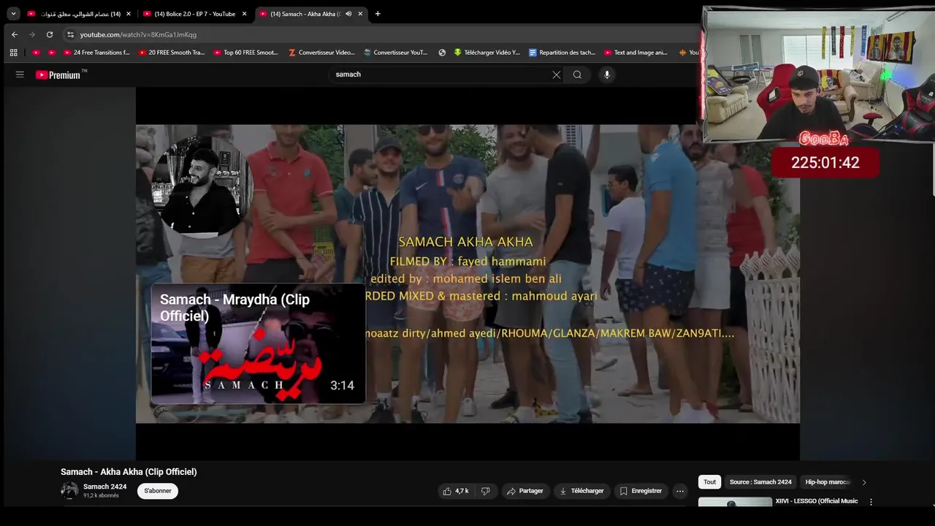Go back to the previous page

14,34
